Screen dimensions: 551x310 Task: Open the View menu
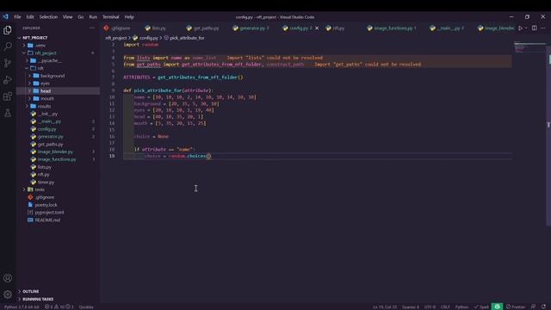point(67,17)
